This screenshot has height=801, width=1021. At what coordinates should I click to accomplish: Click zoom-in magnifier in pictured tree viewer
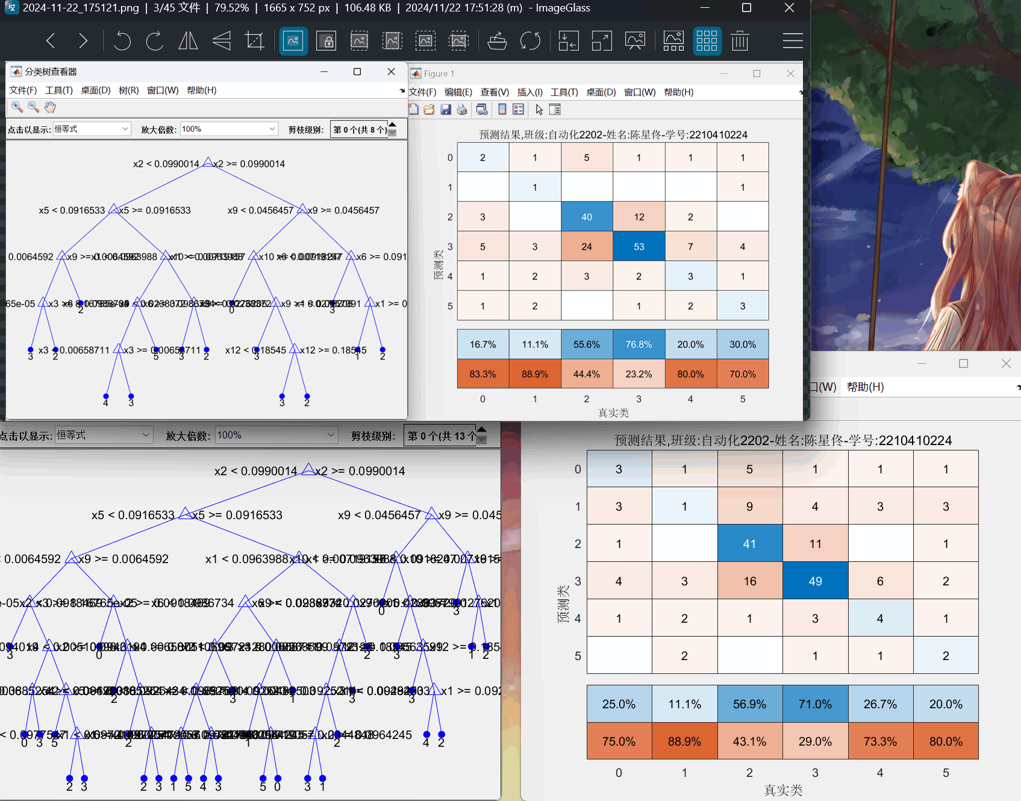coord(17,107)
